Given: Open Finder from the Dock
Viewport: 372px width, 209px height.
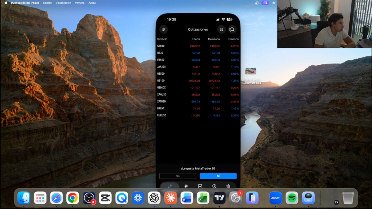Looking at the screenshot, I should [x=24, y=198].
